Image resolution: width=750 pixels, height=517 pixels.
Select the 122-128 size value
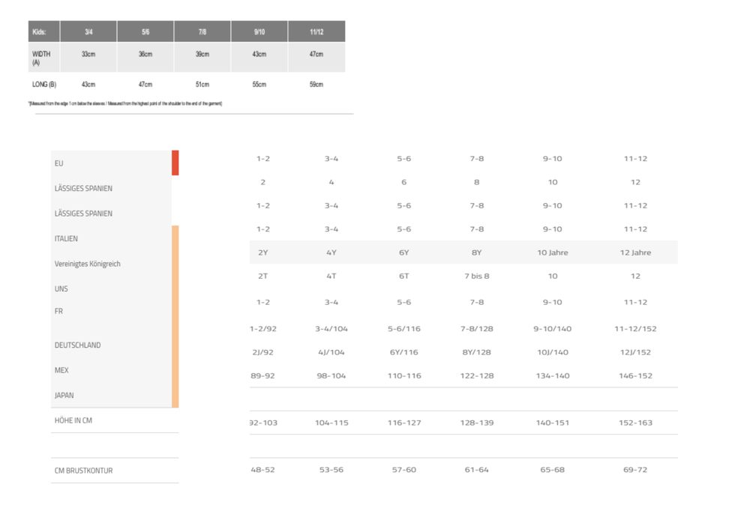point(477,375)
